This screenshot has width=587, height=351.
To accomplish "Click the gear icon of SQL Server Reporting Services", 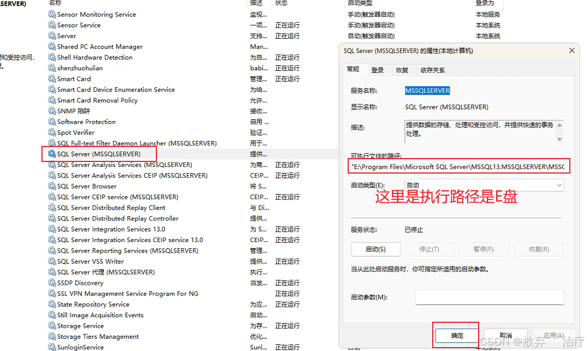I will click(51, 251).
